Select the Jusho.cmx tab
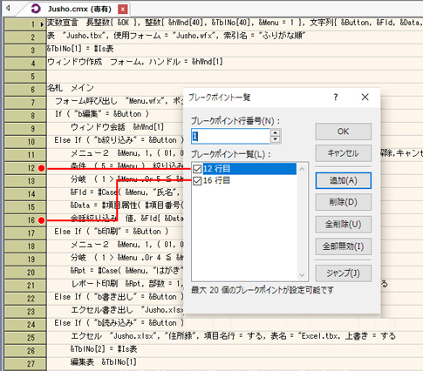 click(79, 9)
